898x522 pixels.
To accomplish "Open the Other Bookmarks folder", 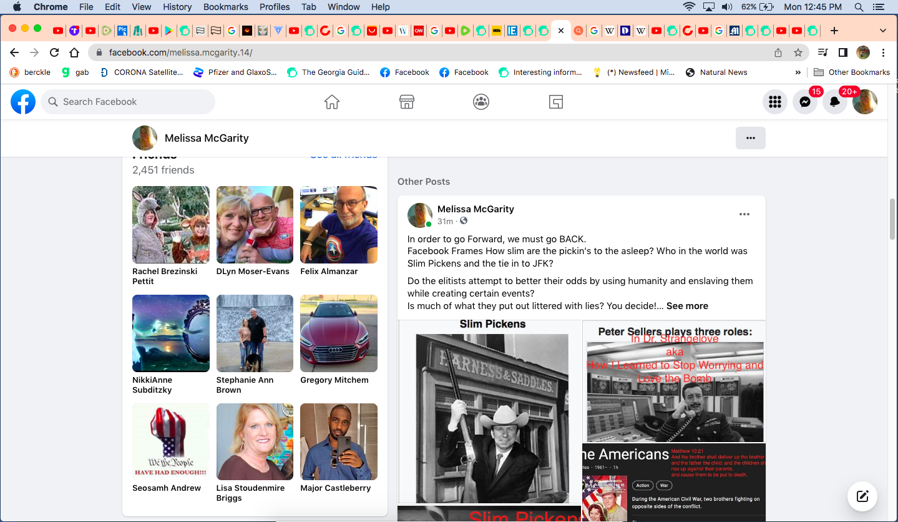I will (852, 72).
